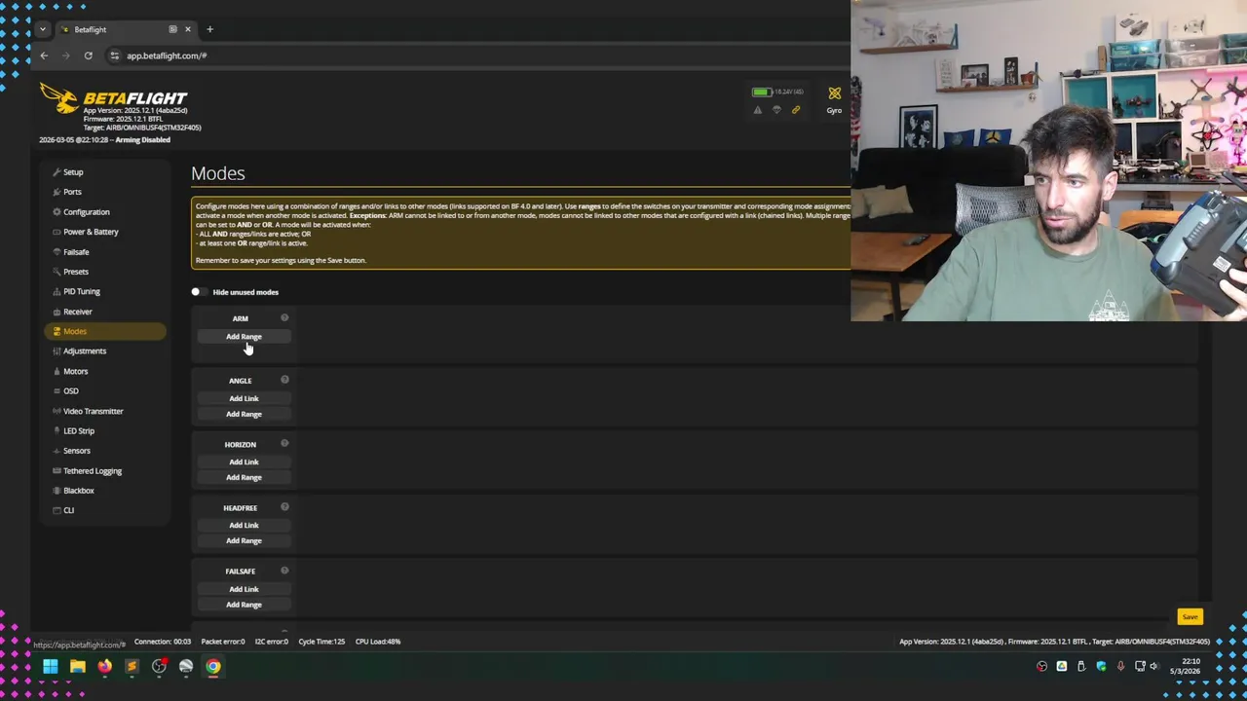
Task: Open the Failsafe tab
Action: (x=104, y=252)
